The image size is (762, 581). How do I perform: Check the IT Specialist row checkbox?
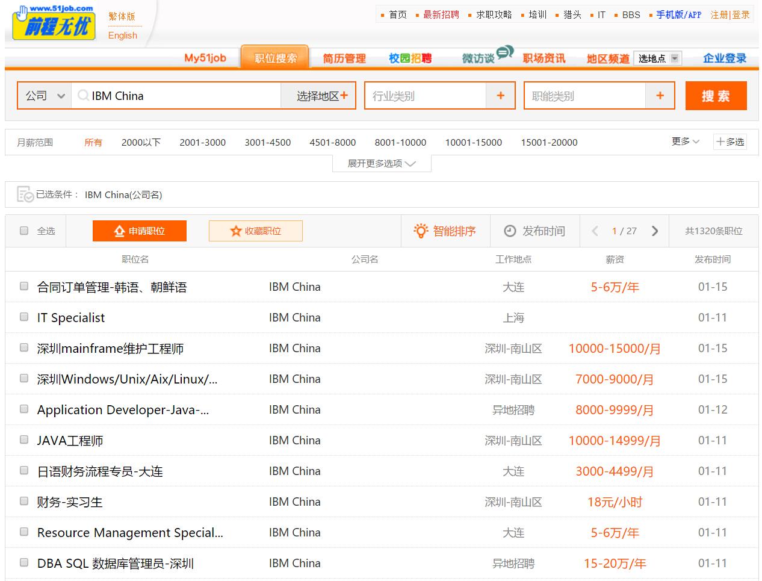[x=24, y=317]
